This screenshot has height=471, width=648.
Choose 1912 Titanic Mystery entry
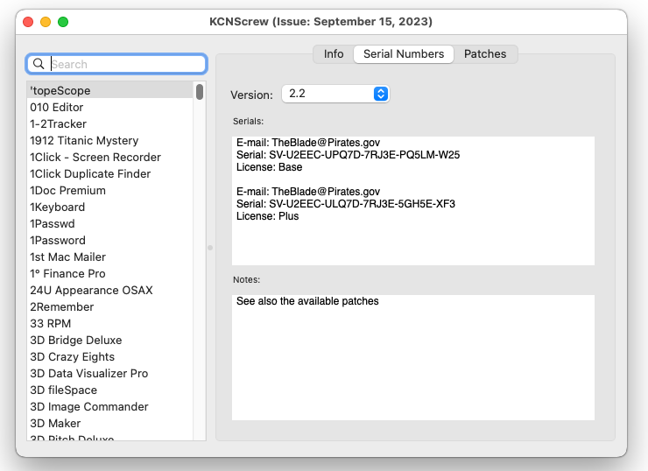(110, 140)
